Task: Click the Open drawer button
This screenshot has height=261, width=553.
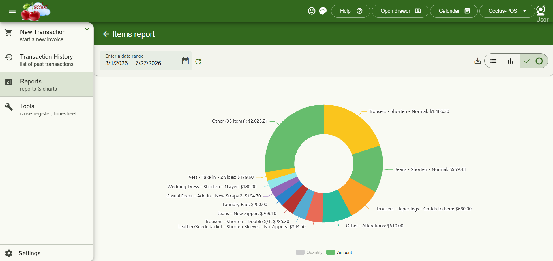Action: pos(400,11)
